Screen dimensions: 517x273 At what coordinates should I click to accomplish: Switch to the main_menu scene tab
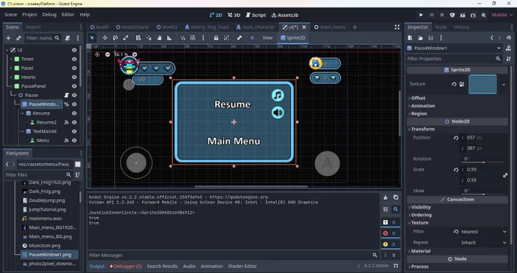[329, 27]
